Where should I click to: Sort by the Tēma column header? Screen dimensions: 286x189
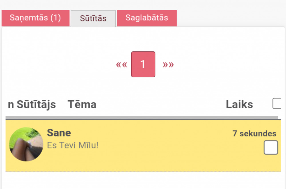coord(82,105)
